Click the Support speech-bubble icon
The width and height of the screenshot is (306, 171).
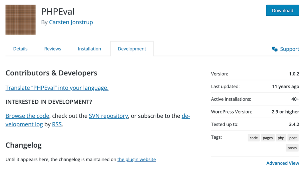275,49
